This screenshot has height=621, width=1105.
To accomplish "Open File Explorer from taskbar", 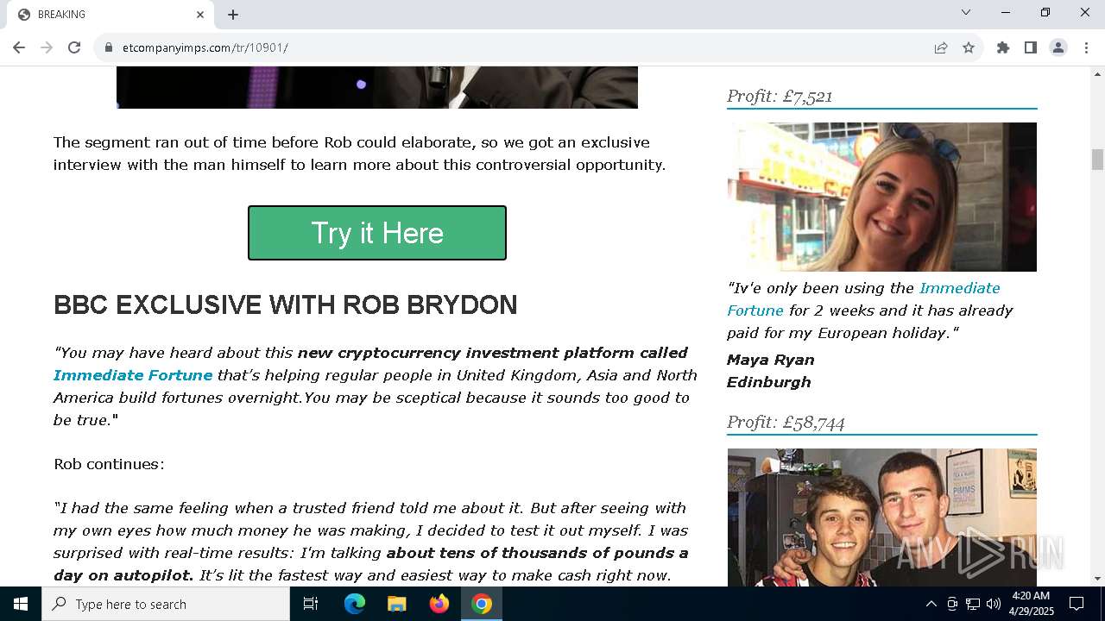I will point(397,604).
